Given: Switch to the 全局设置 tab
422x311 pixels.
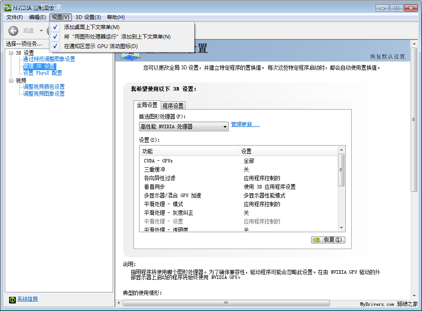Looking at the screenshot, I should coord(147,105).
